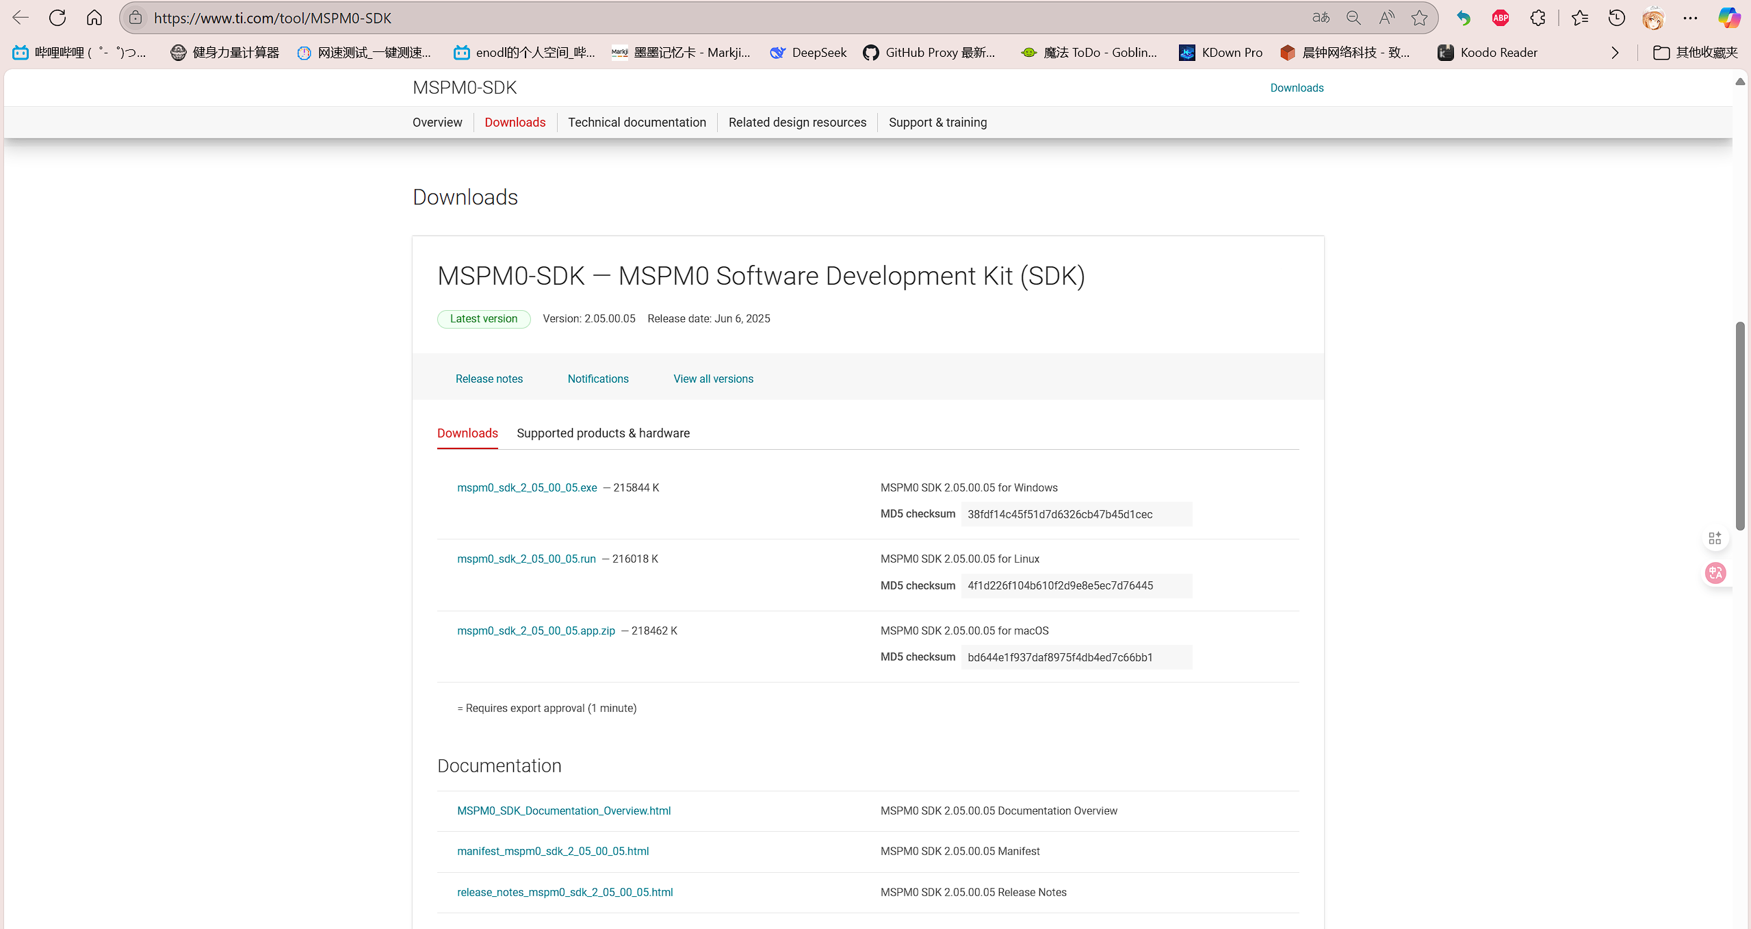Click the Release notes link
Screen dimensions: 1751x929
click(x=489, y=379)
